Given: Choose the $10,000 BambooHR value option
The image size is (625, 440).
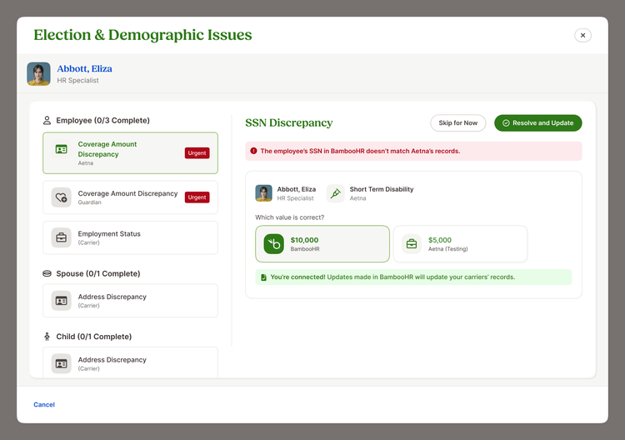Looking at the screenshot, I should [322, 244].
